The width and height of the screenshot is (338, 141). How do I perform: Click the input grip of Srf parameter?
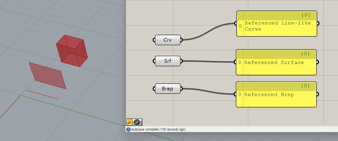[154, 61]
